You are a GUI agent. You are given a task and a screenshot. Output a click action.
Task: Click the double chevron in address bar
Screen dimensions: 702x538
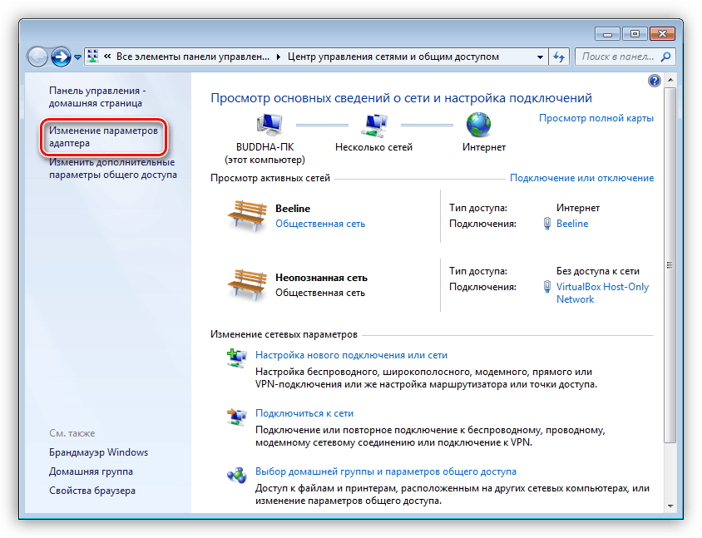107,57
